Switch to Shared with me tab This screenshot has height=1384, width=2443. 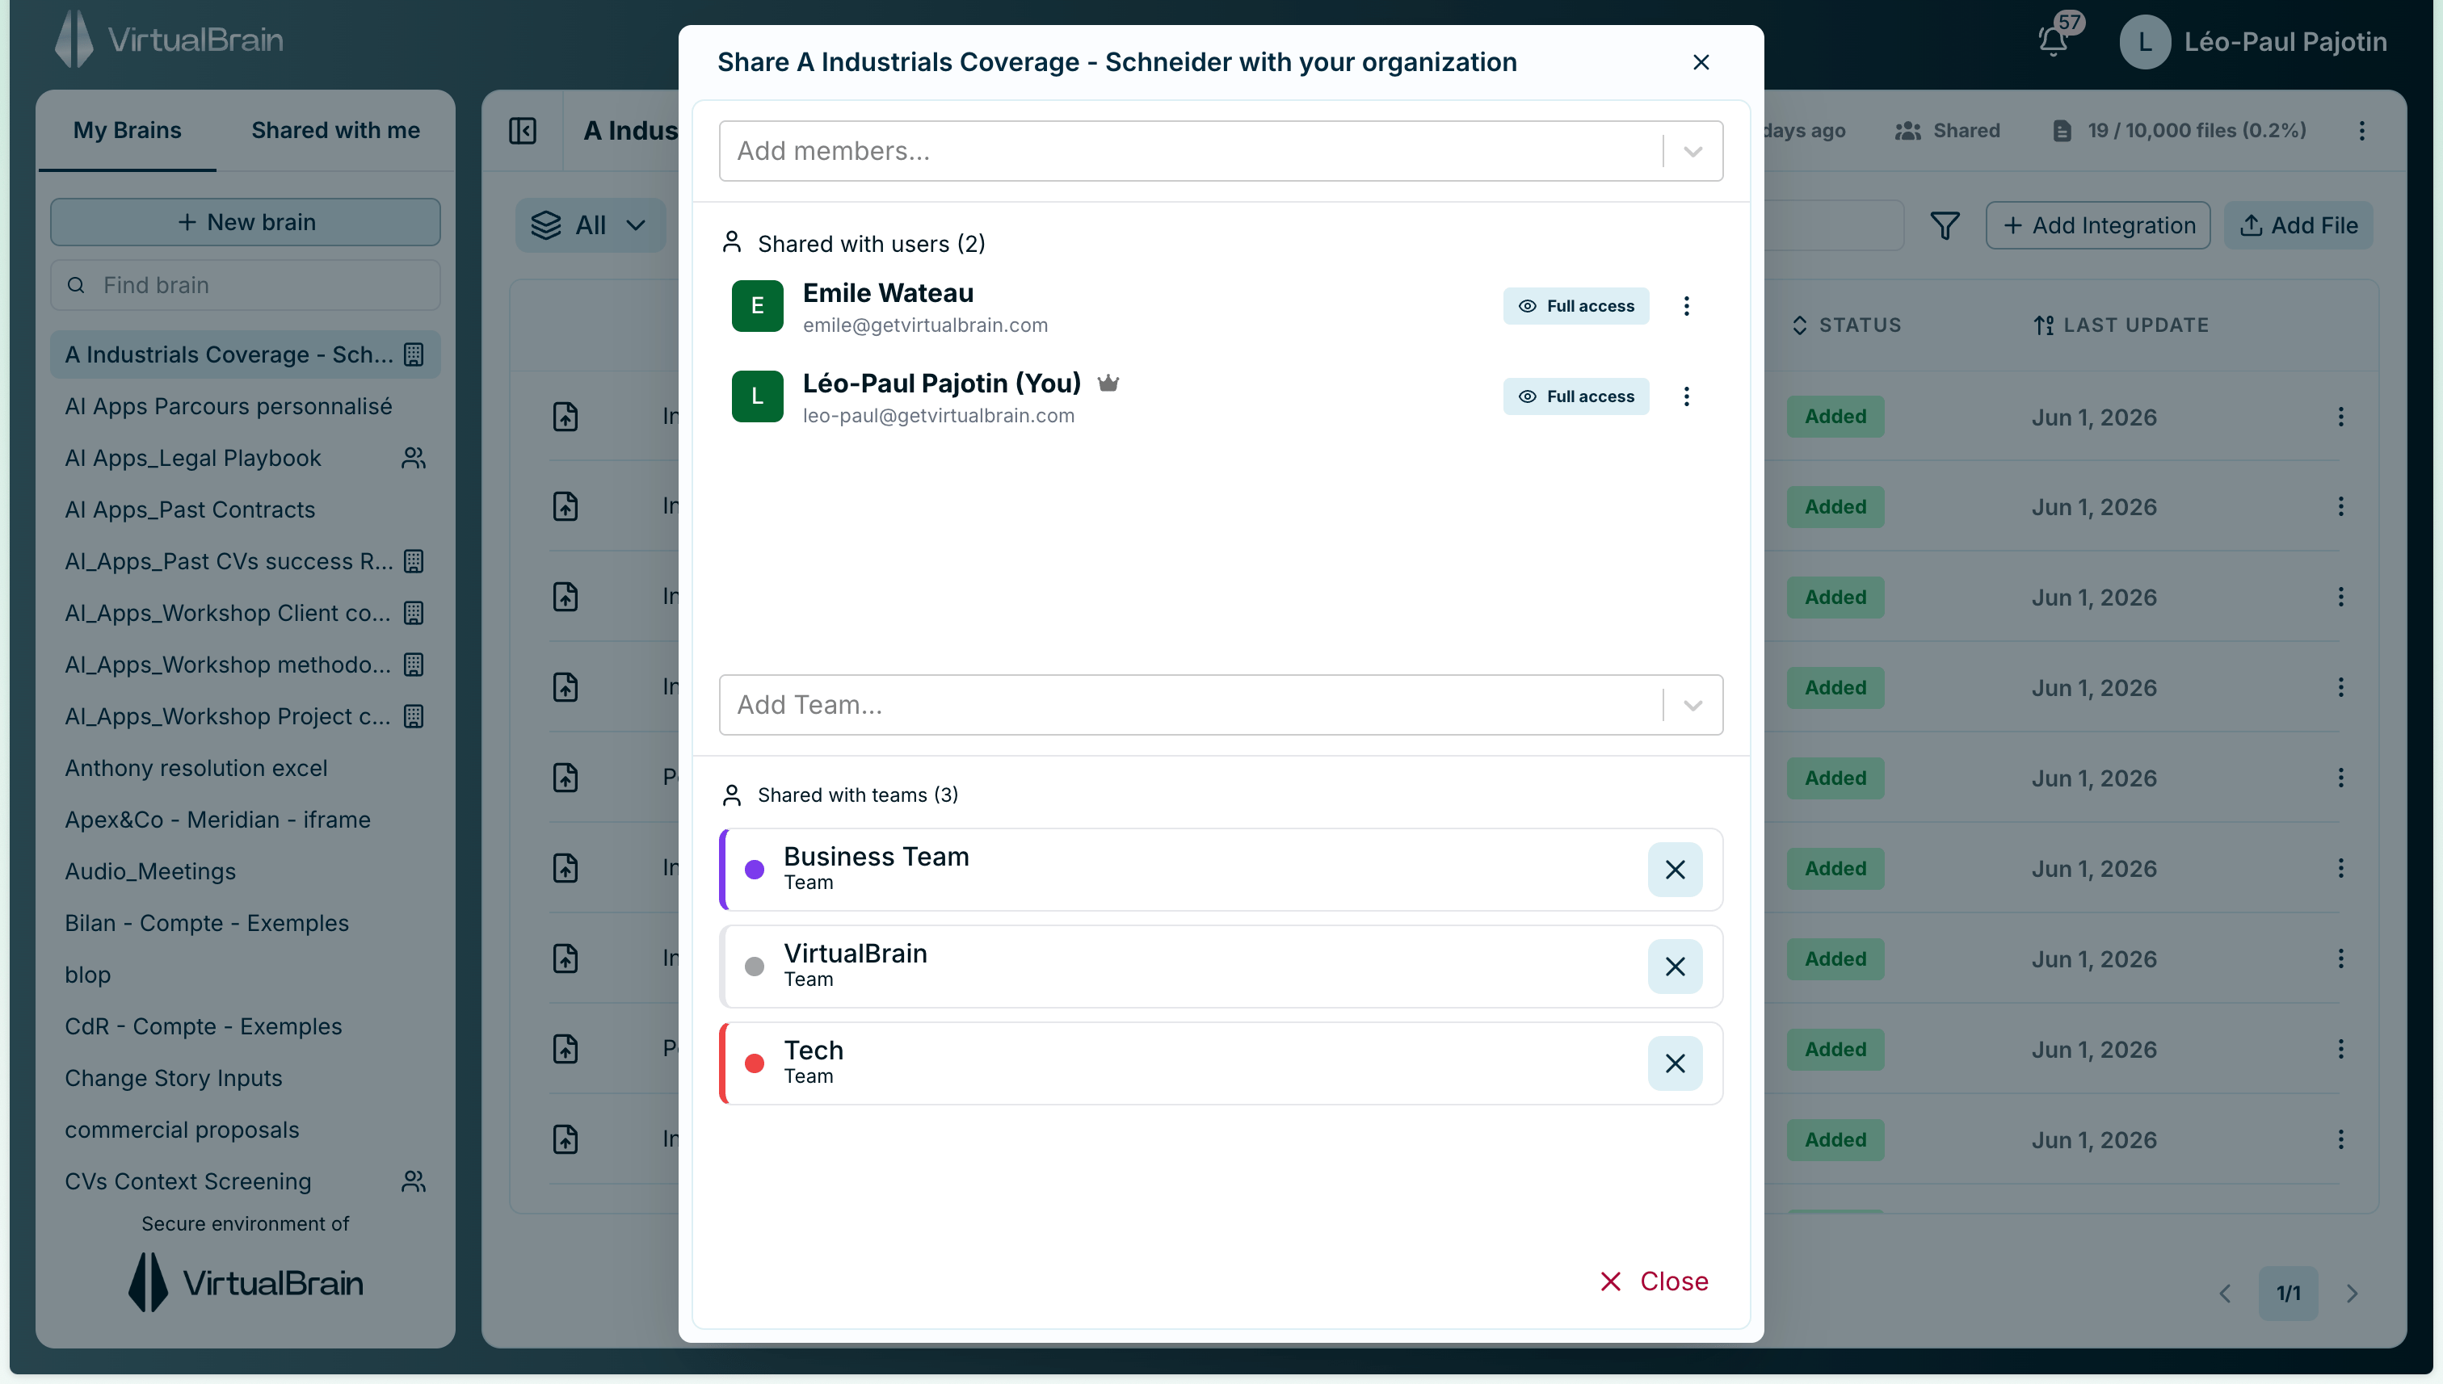pos(336,130)
